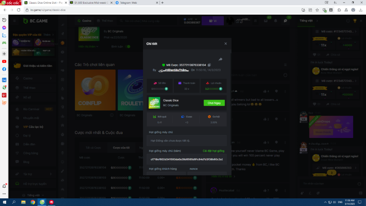Open Facebook from the browser sidebar
Image resolution: width=366 pixels, height=206 pixels.
coord(4,69)
